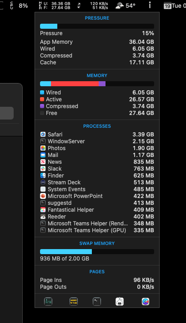
Task: Click the CPU 8% menu bar item
Action: (19, 5)
